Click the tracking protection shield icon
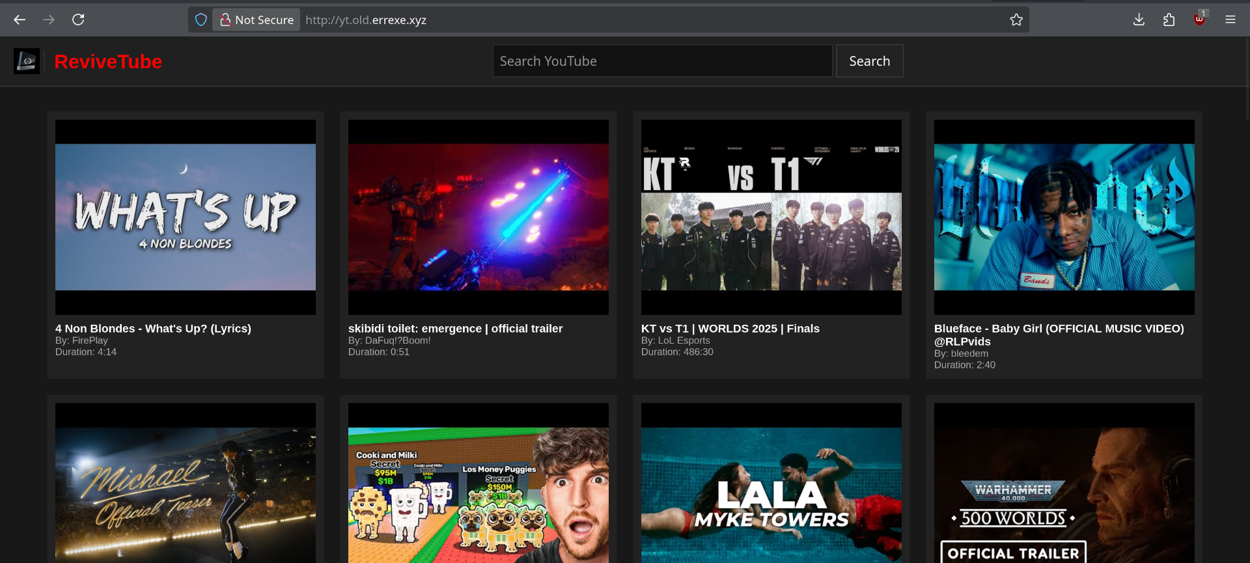 click(x=201, y=20)
